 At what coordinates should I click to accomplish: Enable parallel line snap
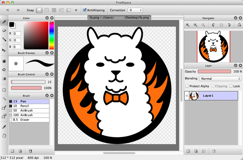(46, 10)
